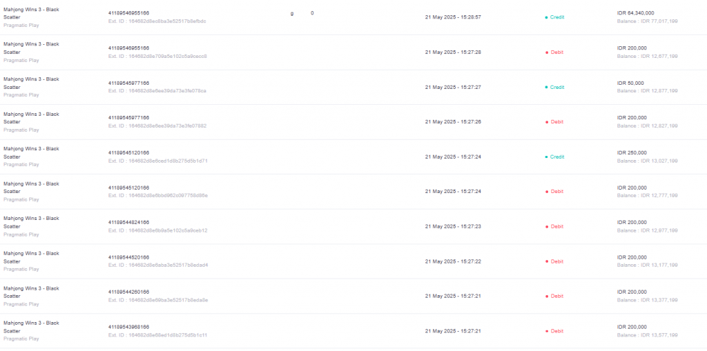
Task: Select the timestamp 21 May 2025 - 15:27:22
Action: tap(453, 261)
